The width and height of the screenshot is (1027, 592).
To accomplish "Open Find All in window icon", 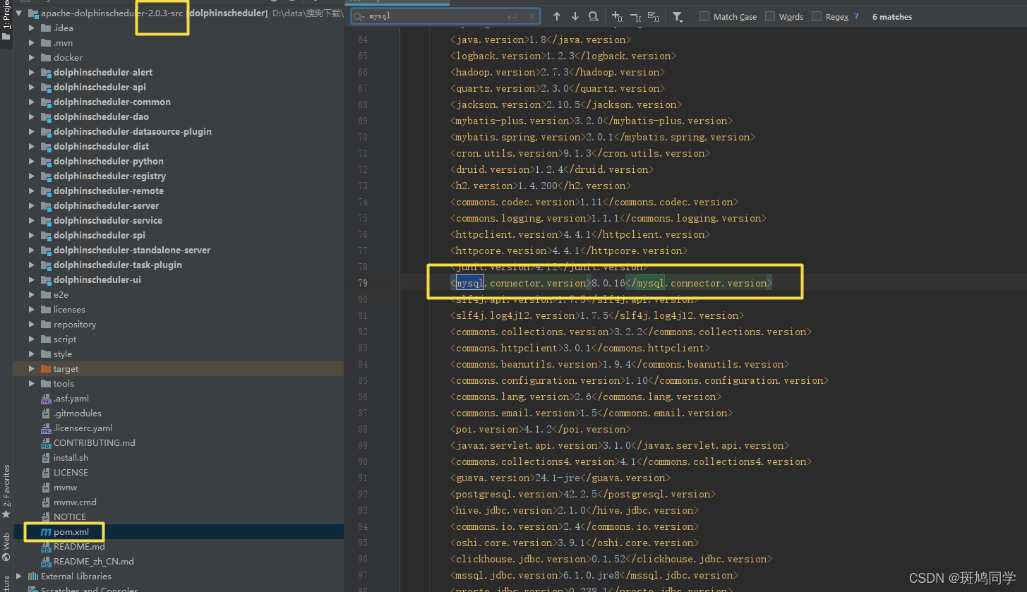I will [593, 16].
